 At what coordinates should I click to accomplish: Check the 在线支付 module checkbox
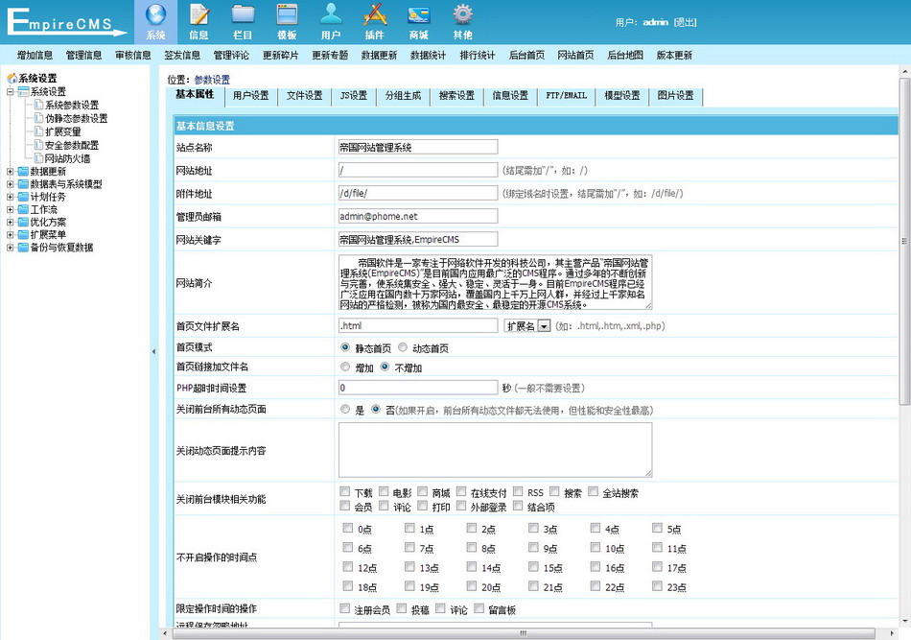point(461,492)
